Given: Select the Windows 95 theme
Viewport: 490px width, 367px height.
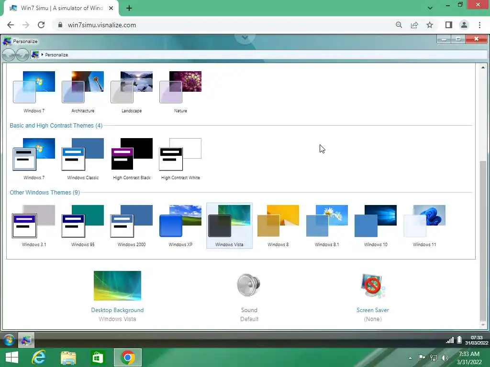Looking at the screenshot, I should 83,226.
